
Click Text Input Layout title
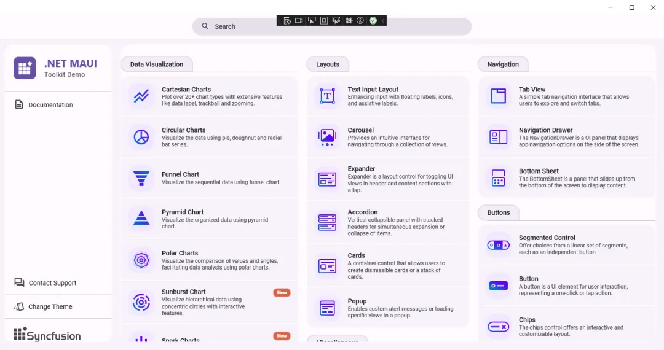373,90
